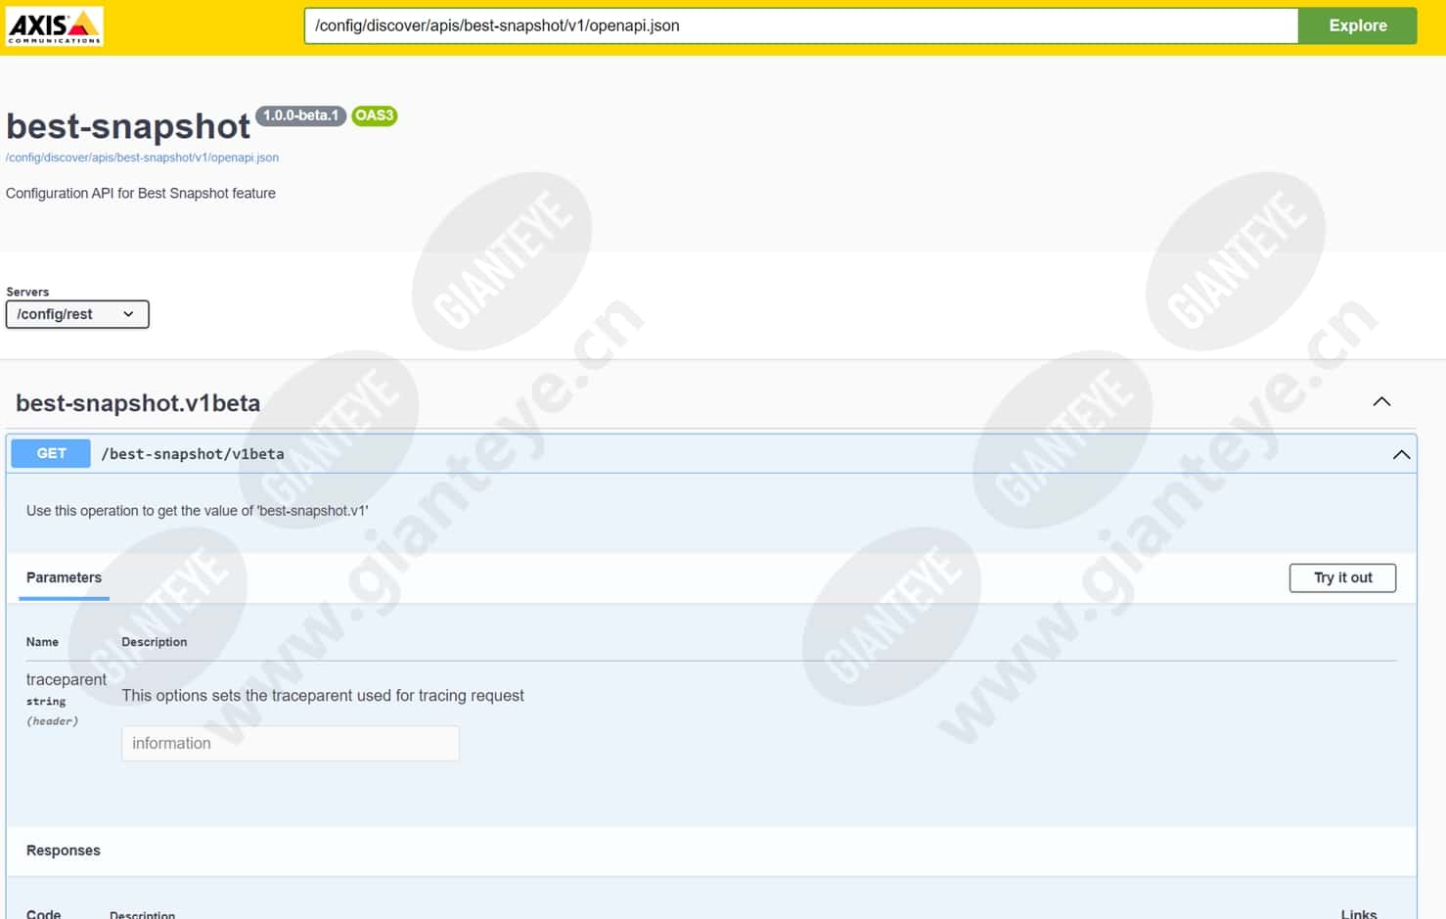Collapse the GET /best-snapshot/v1beta operation arrow

click(1401, 454)
